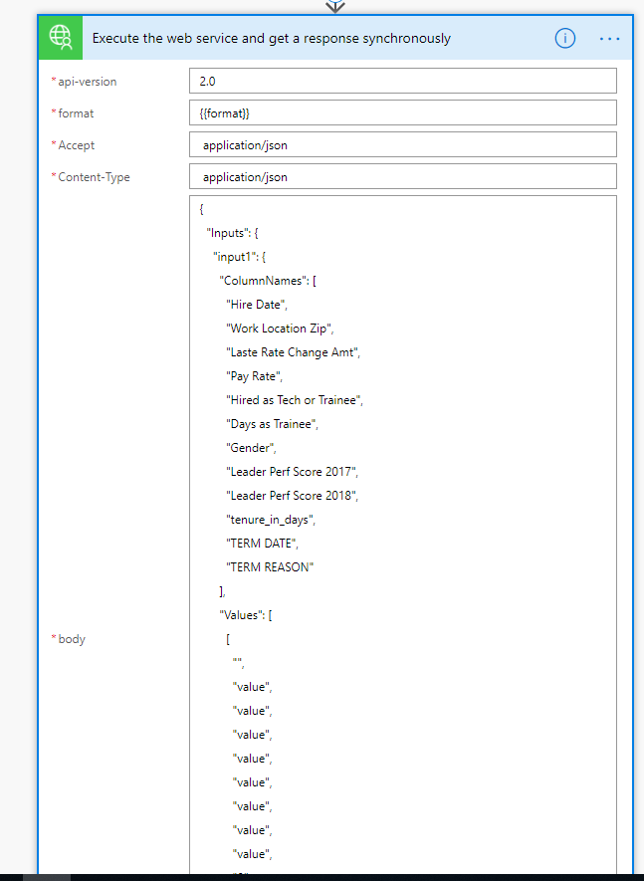Viewport: 644px width, 881px height.
Task: Click the green web service action icon
Action: 61,38
